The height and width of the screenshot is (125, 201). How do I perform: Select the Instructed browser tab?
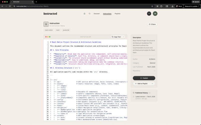click(22, 2)
